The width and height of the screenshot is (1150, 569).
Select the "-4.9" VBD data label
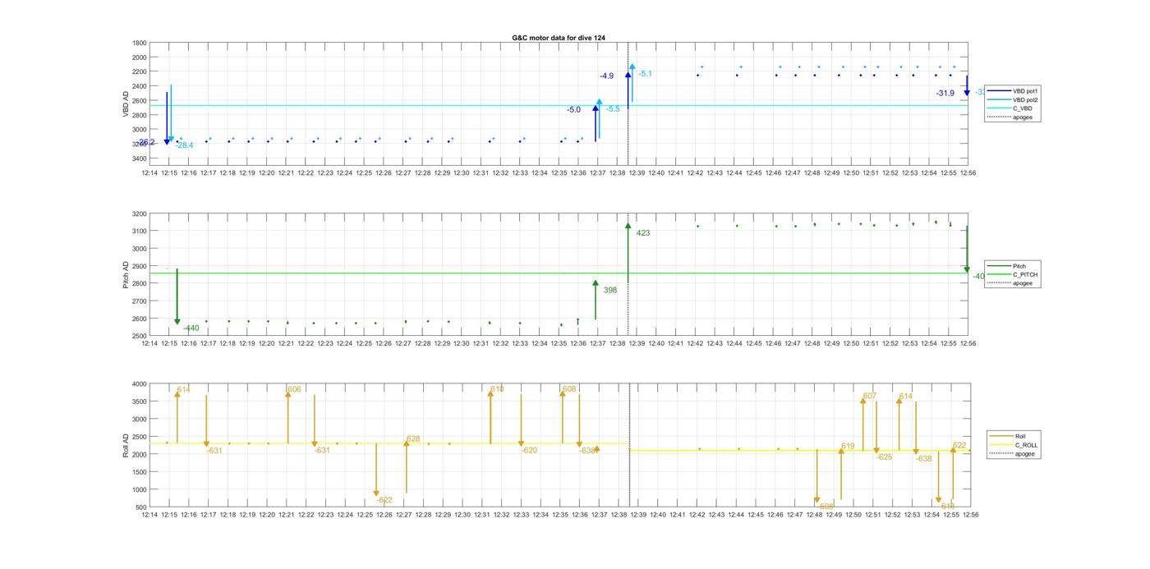point(606,76)
